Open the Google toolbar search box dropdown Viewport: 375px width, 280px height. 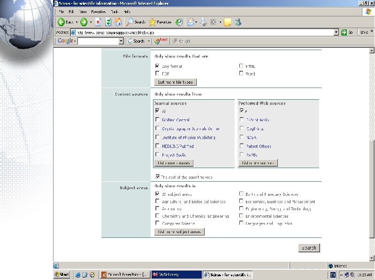[x=121, y=41]
